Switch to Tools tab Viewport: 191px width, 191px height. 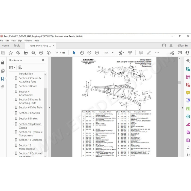point(17,46)
